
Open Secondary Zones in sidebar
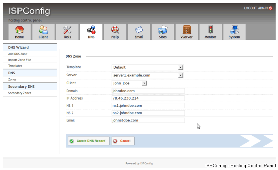(19, 93)
